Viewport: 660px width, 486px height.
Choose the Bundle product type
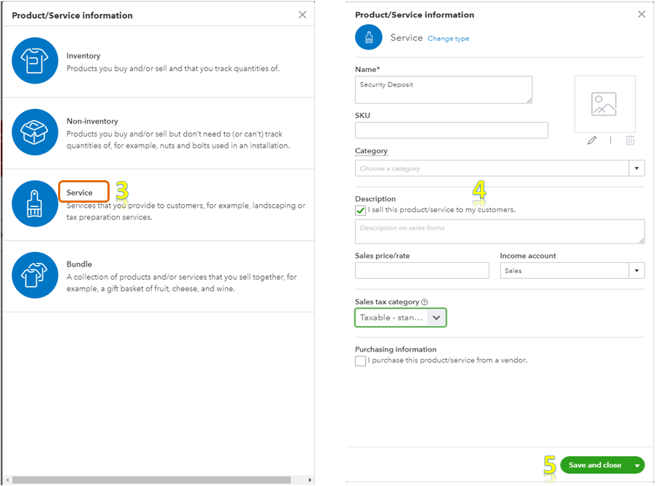pos(79,264)
